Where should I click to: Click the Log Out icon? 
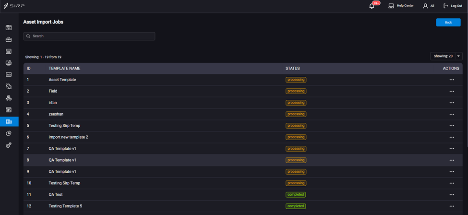[x=446, y=6]
